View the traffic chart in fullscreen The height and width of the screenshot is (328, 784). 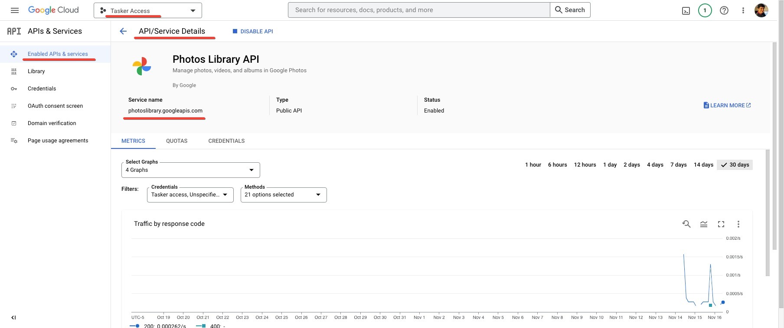pyautogui.click(x=721, y=224)
